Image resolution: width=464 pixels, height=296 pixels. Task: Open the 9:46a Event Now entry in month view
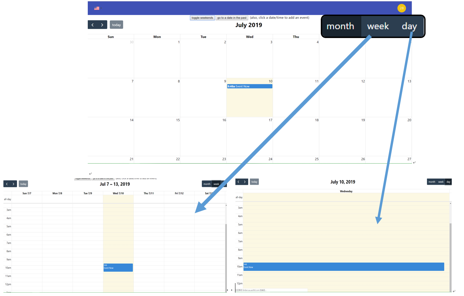tap(250, 86)
